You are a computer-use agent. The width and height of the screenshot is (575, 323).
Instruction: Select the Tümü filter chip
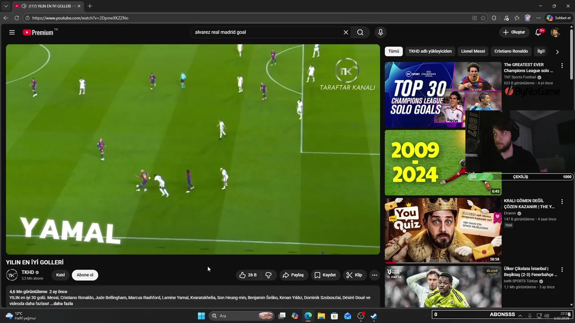(x=394, y=51)
